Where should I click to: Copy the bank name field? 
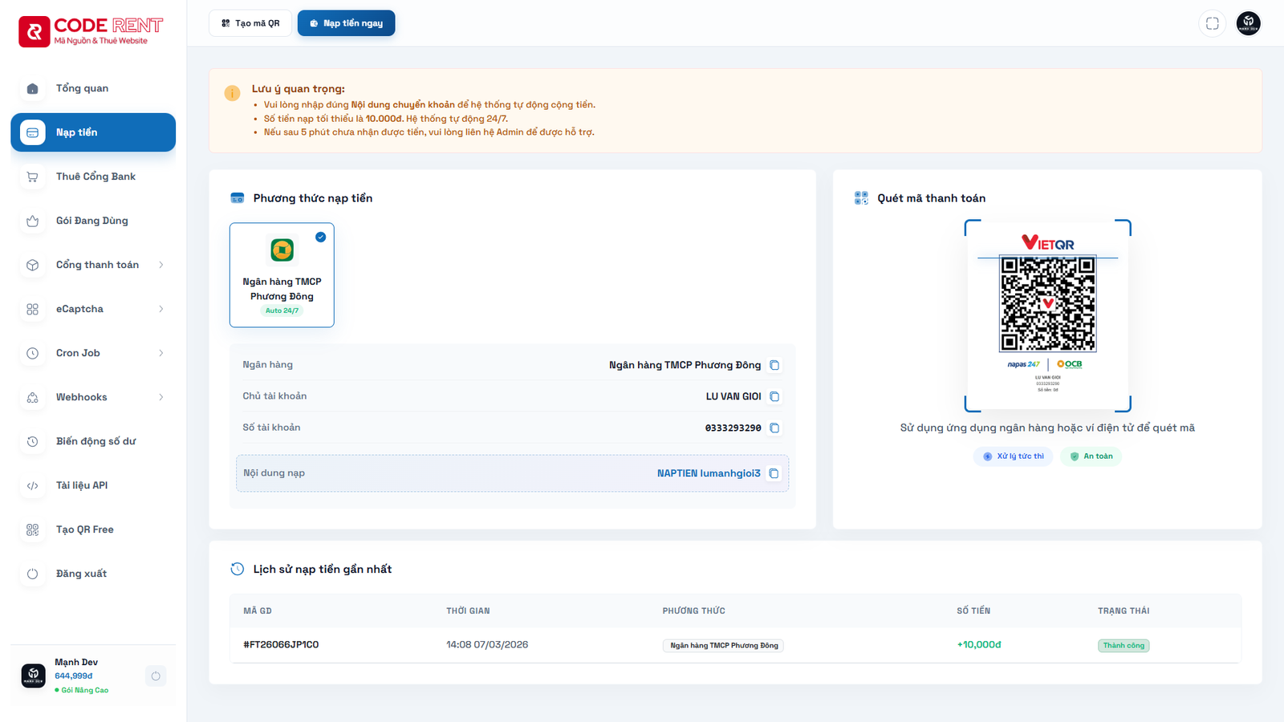[774, 365]
